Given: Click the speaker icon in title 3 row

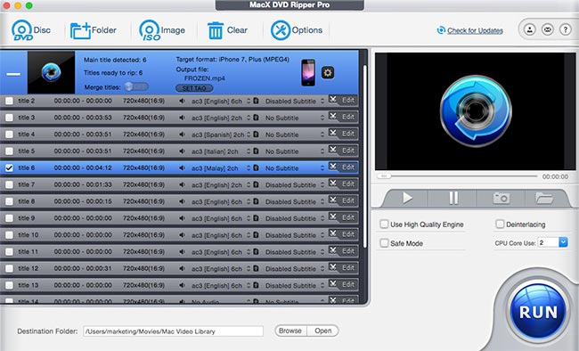Looking at the screenshot, I should click(182, 118).
